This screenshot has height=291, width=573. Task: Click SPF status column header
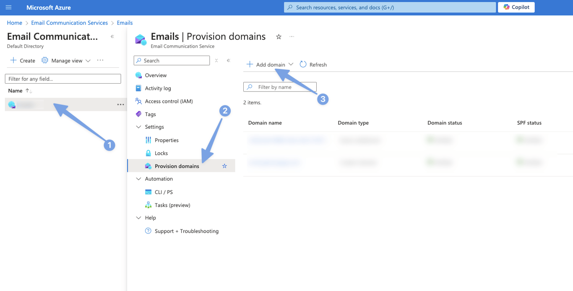click(529, 123)
